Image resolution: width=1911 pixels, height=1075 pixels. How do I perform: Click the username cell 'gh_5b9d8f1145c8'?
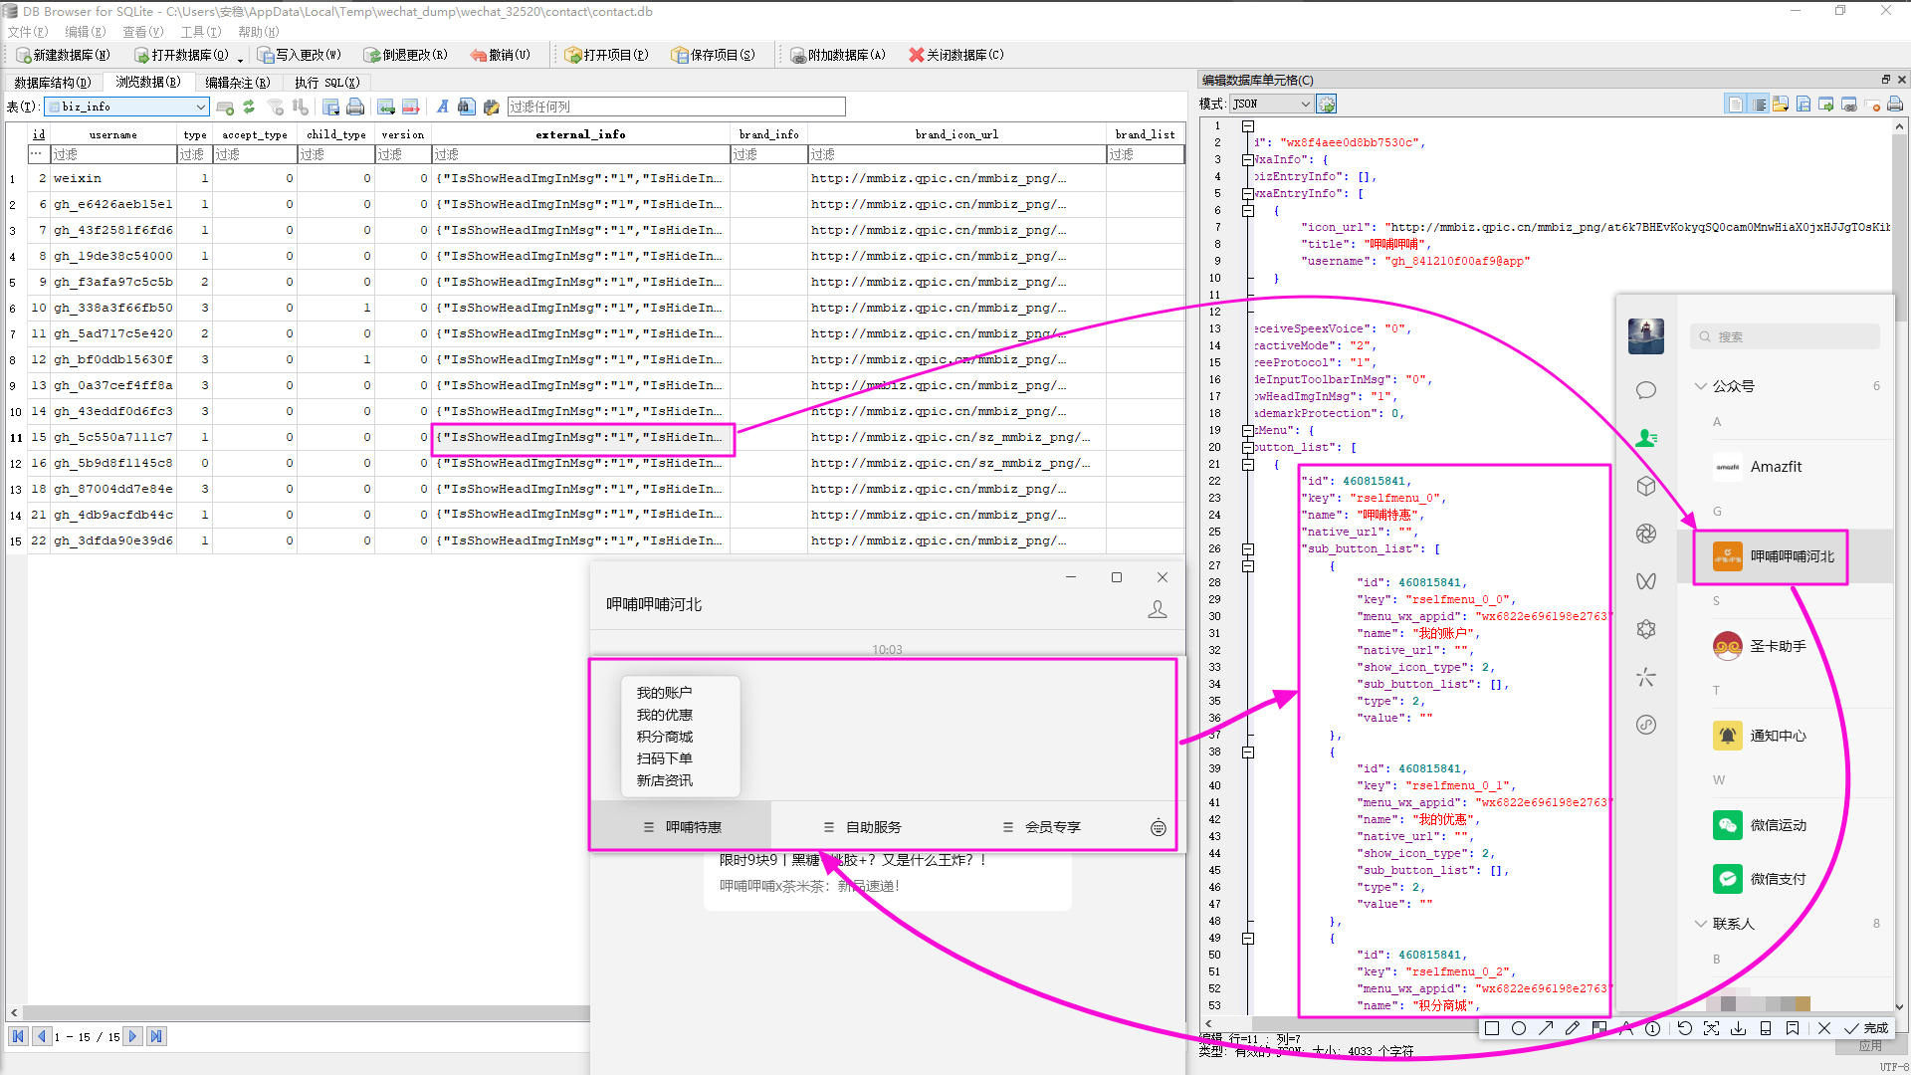pyautogui.click(x=113, y=463)
